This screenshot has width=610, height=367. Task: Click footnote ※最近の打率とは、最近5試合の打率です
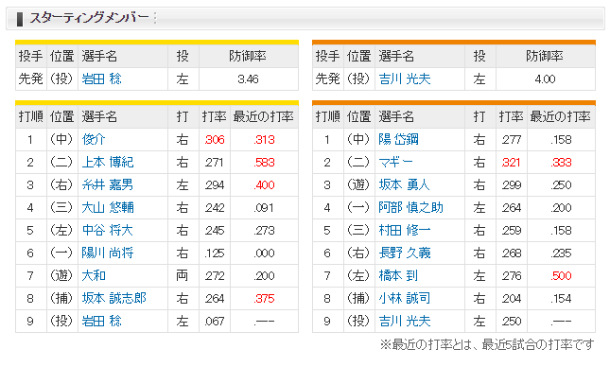click(487, 344)
